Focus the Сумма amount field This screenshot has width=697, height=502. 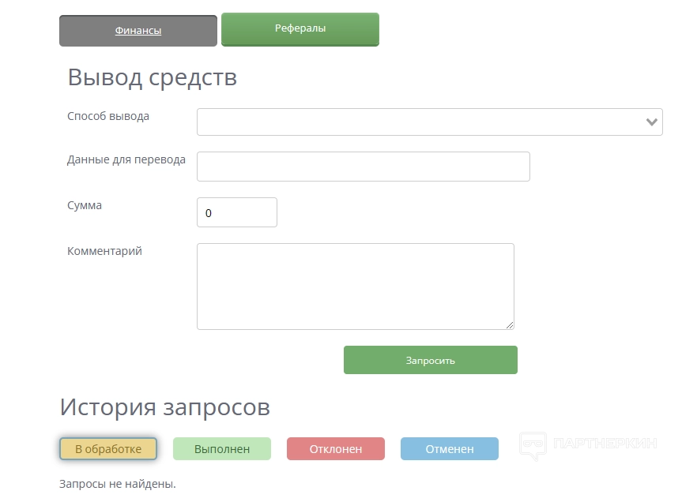[237, 212]
